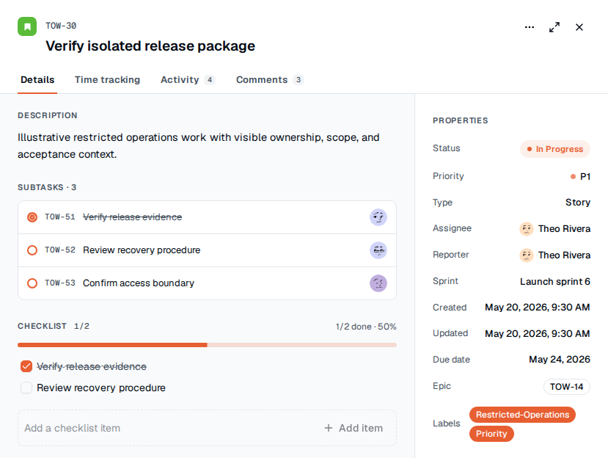This screenshot has height=458, width=608.
Task: Click the green story bookmark icon
Action: (x=27, y=26)
